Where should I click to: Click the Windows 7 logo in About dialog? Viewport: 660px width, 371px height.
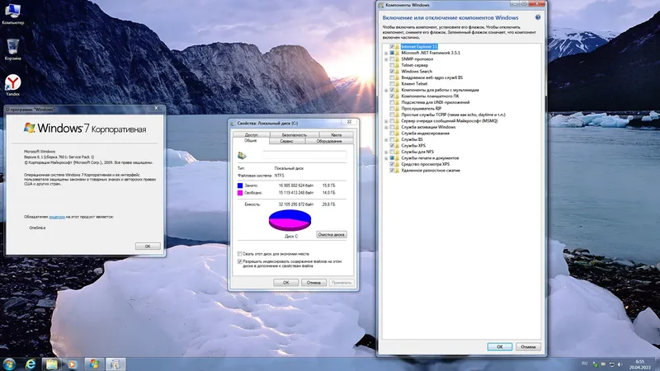point(29,128)
